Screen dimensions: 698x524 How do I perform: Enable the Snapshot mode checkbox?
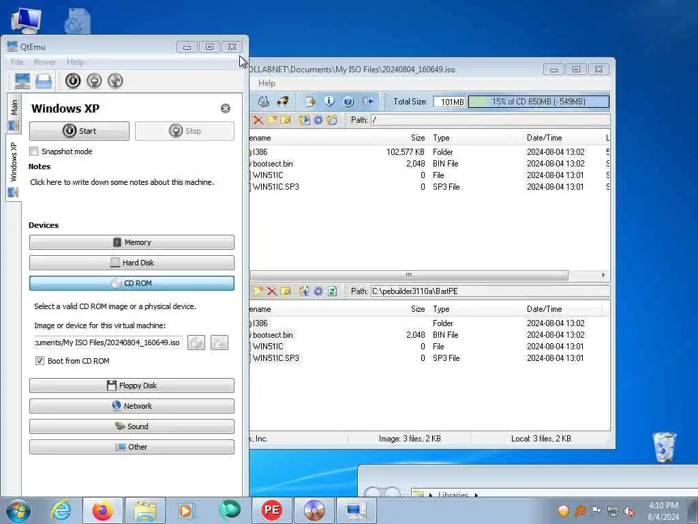tap(34, 151)
